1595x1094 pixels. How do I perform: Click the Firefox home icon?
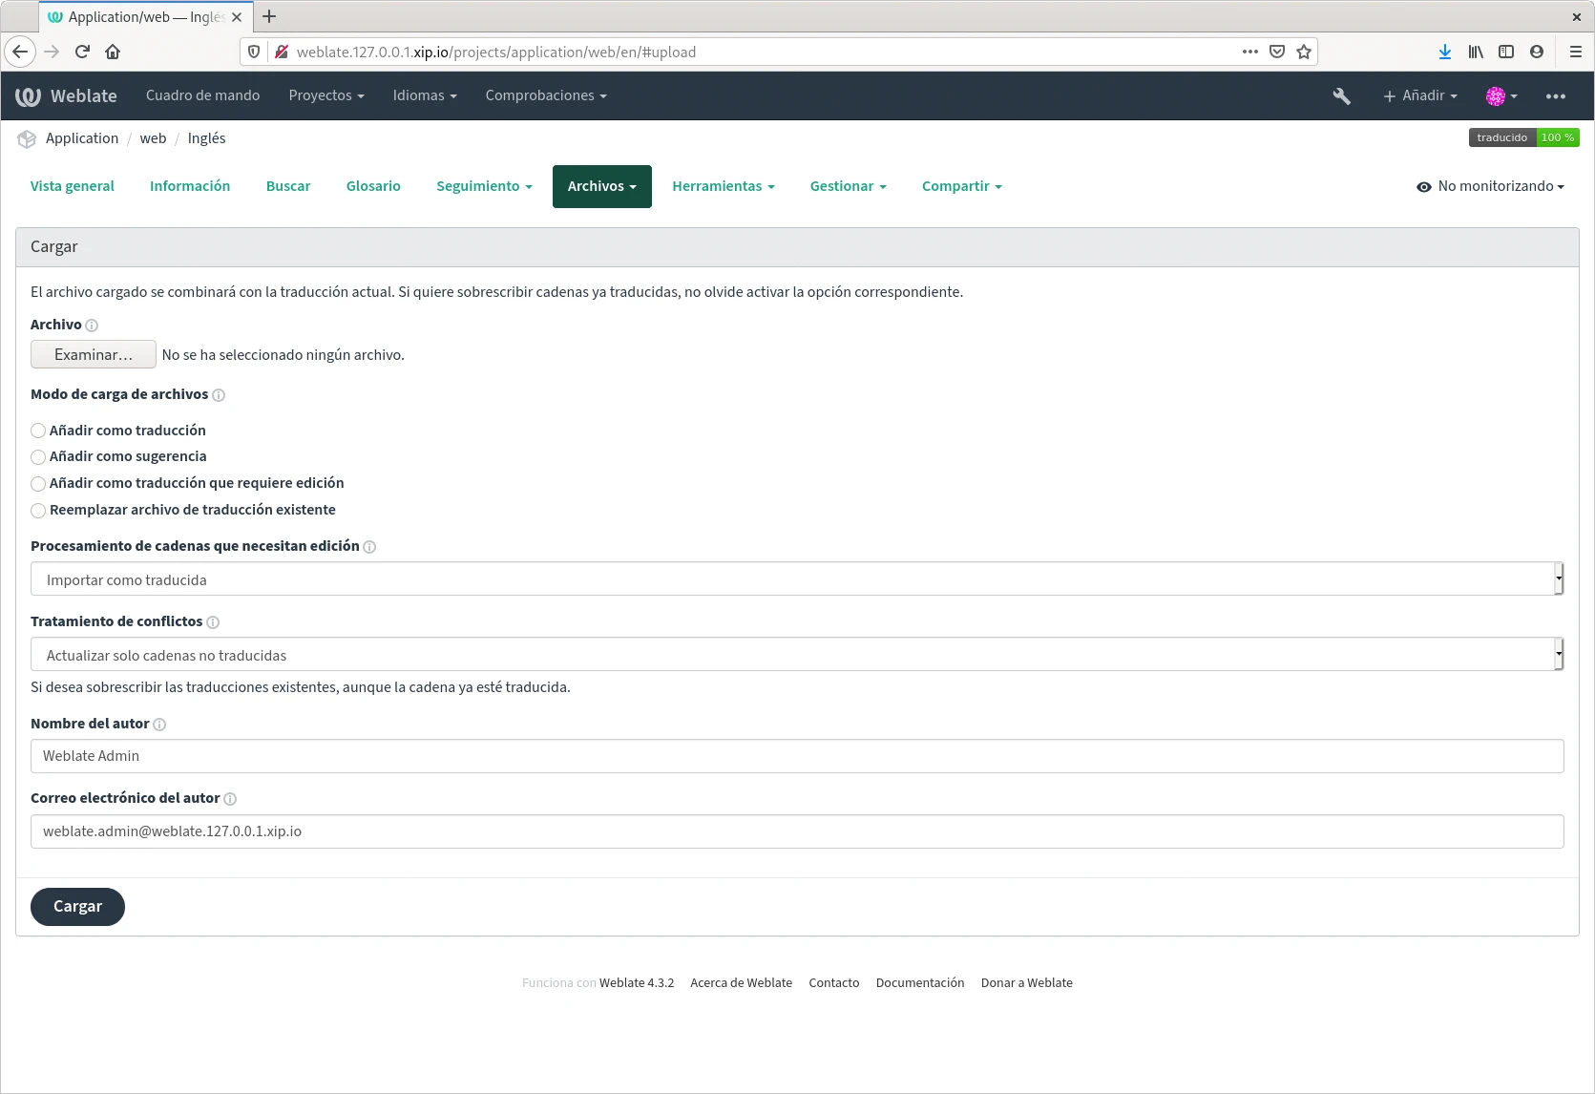click(113, 52)
